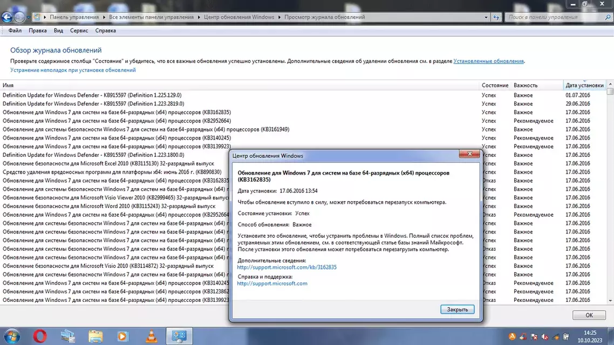Select Definition Update row with Definition 1.223.2819.0
The height and width of the screenshot is (345, 614).
[x=303, y=103]
